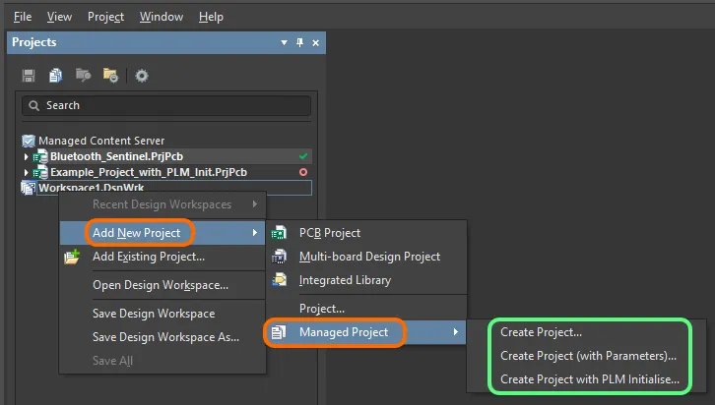The height and width of the screenshot is (405, 715).
Task: Select Managed Content Server tree label
Action: [x=101, y=141]
